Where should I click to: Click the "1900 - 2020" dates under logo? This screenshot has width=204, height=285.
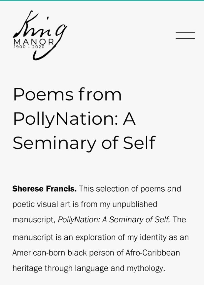(29, 47)
